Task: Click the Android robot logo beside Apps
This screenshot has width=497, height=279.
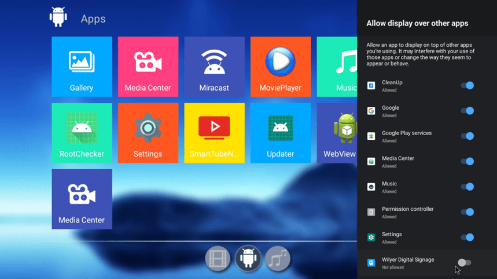Action: tap(58, 17)
